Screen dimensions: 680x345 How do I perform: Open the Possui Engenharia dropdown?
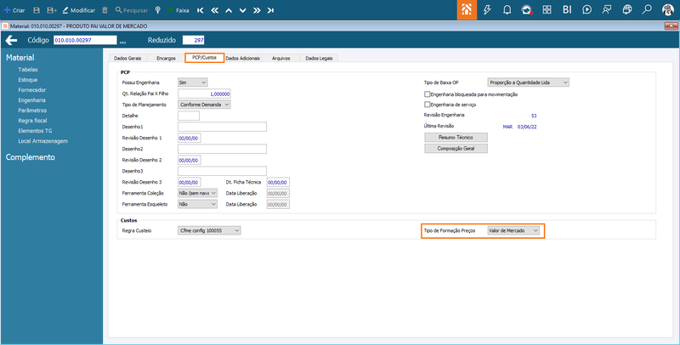pos(193,82)
